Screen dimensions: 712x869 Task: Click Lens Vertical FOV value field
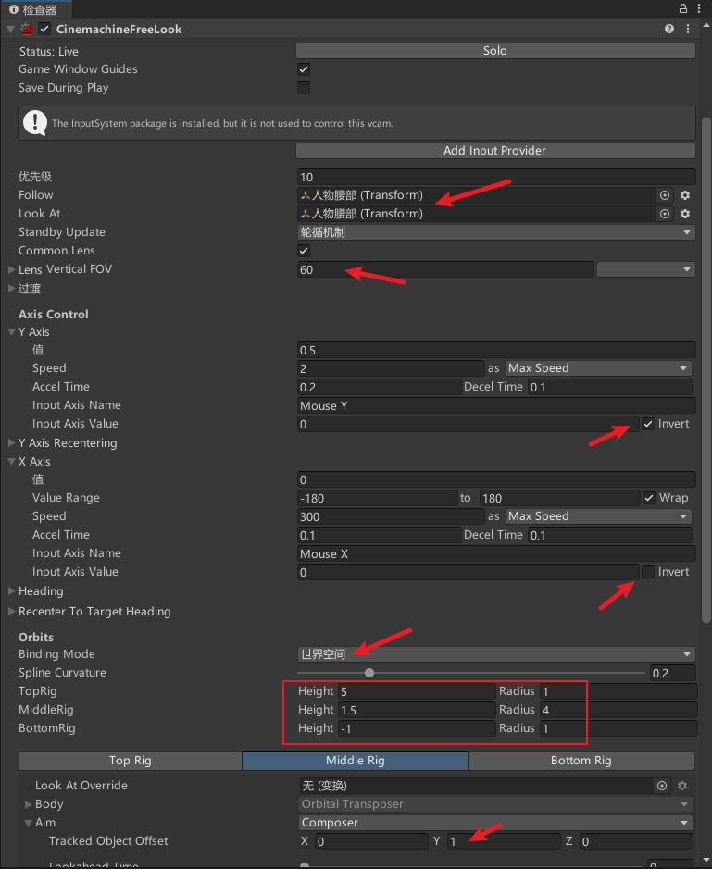[445, 269]
